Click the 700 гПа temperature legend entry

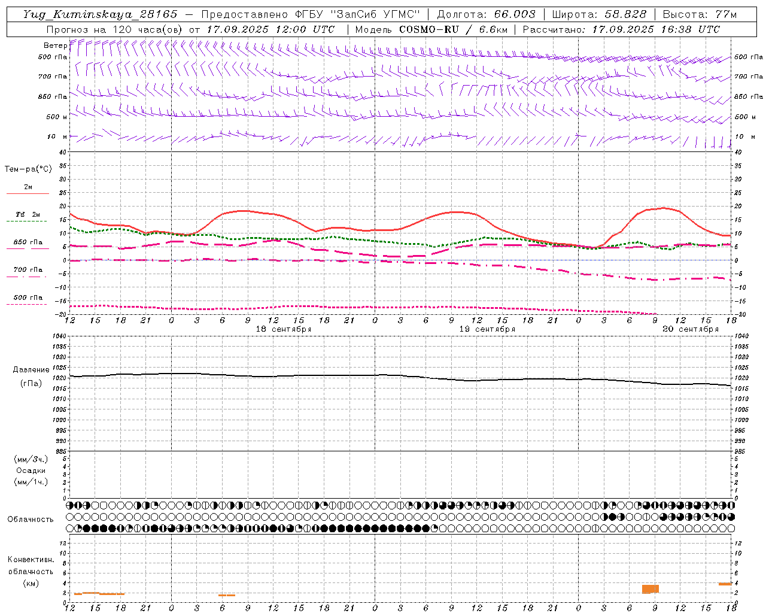(28, 269)
